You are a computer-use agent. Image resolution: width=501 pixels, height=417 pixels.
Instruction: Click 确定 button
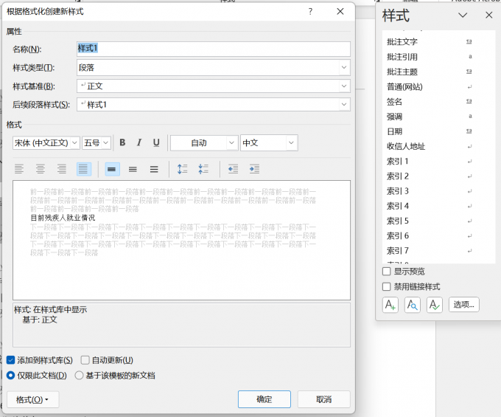[264, 399]
